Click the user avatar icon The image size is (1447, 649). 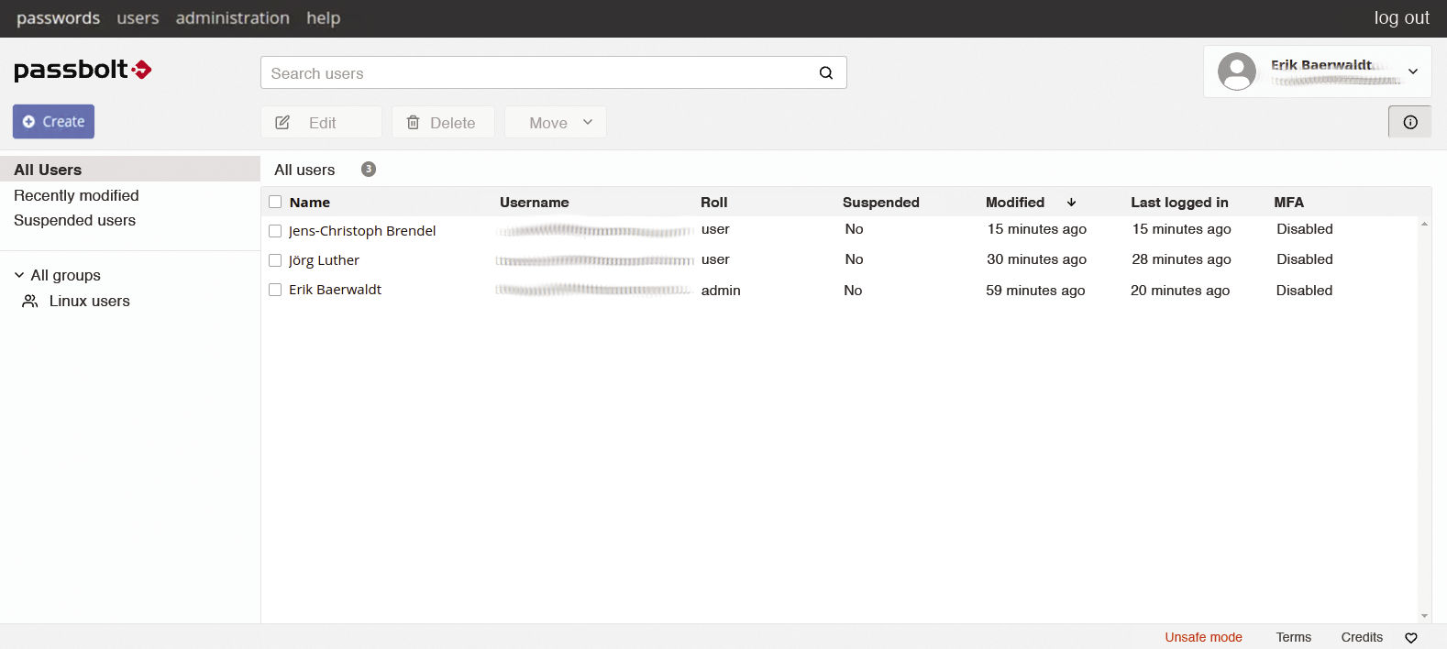click(x=1237, y=71)
